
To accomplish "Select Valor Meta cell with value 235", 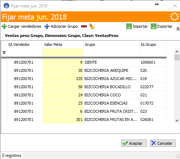I will click(63, 79).
